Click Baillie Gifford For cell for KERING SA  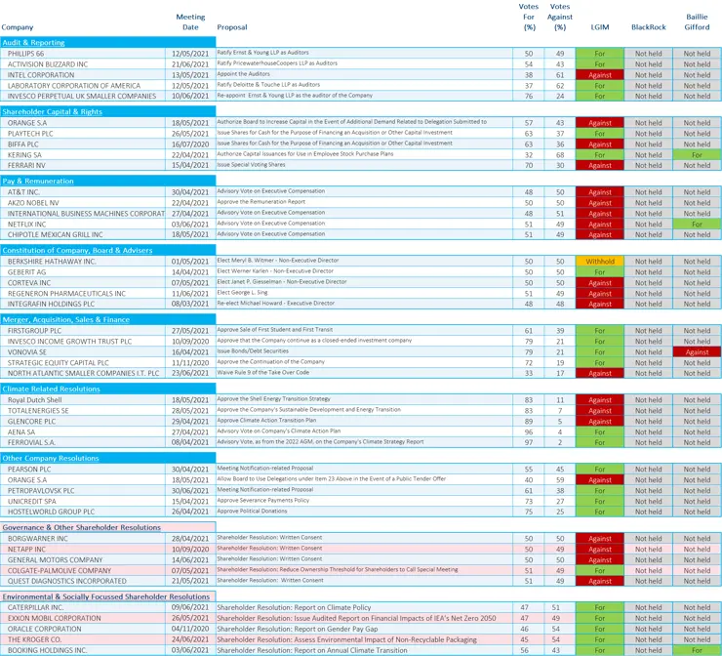coord(697,155)
